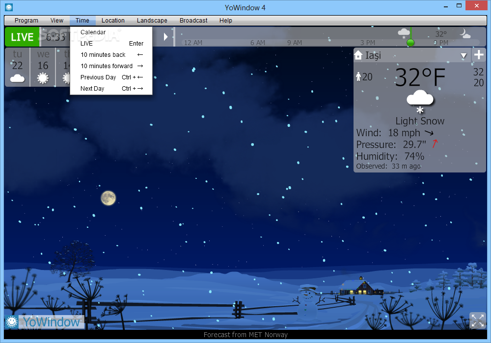The image size is (491, 343).
Task: Add a new location with plus icon
Action: coord(479,55)
